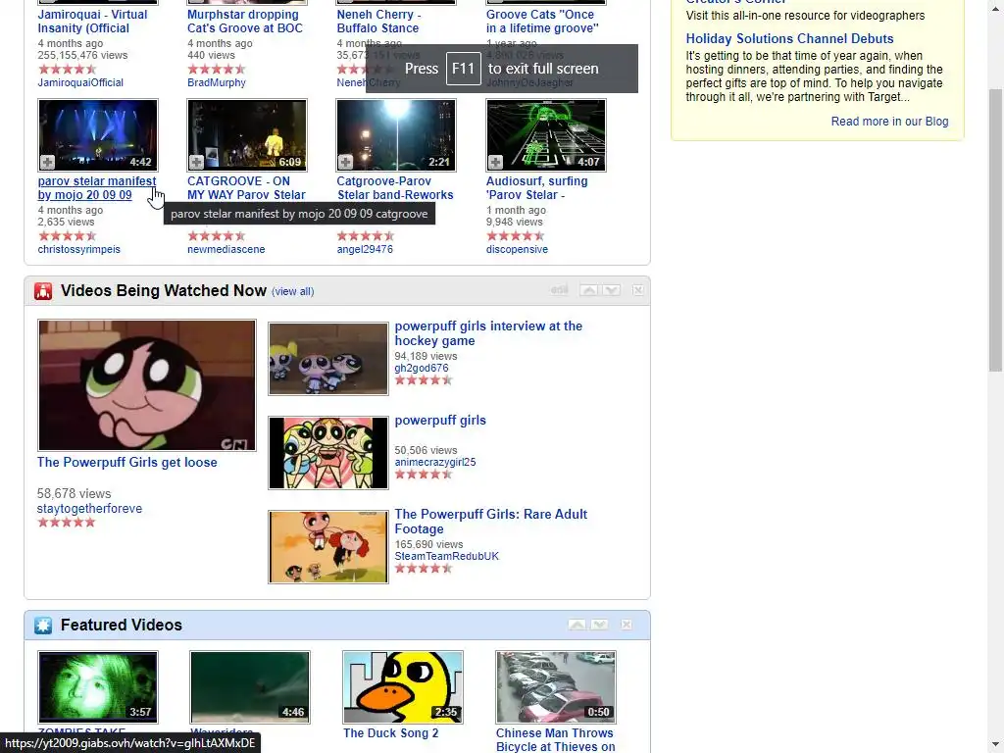1004x753 pixels.
Task: Play powerpuff girls thumbnail by animecrazygirl25
Action: pos(328,453)
